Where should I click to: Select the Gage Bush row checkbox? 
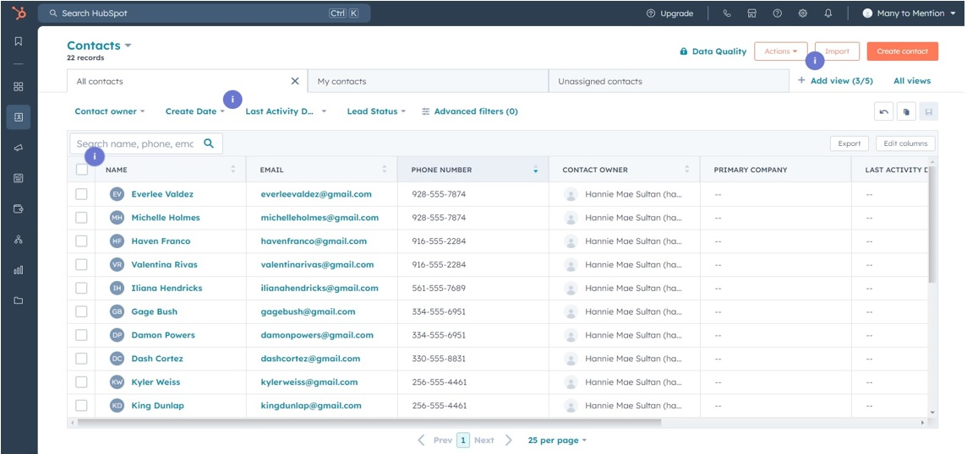point(81,311)
